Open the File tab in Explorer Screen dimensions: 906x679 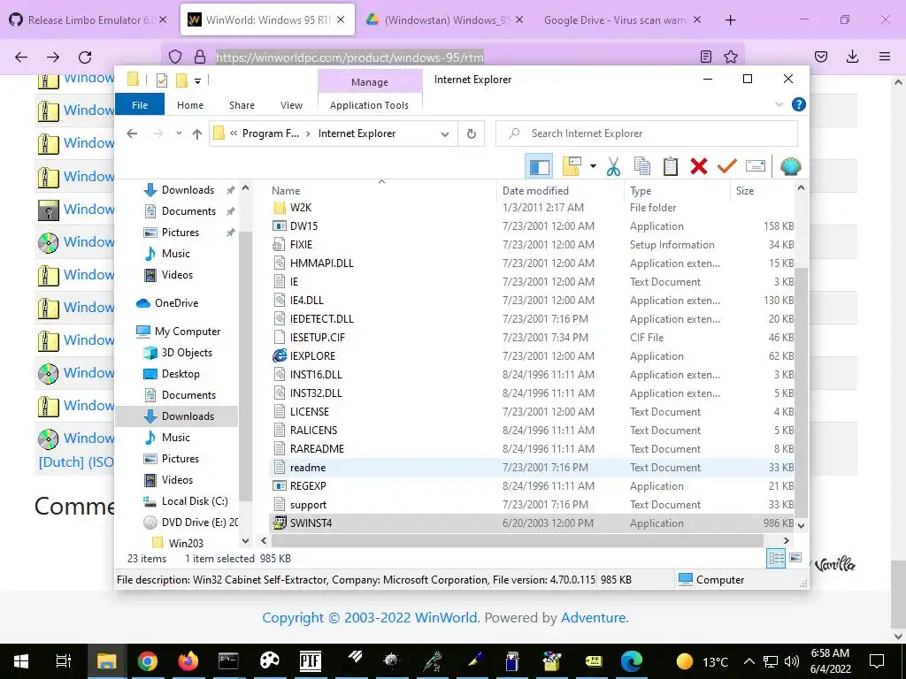(140, 105)
